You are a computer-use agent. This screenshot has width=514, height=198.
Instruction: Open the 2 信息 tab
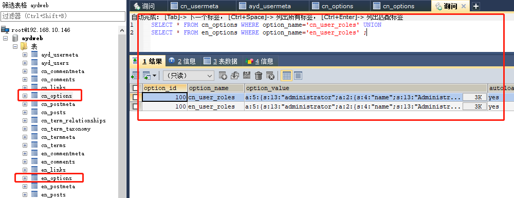click(x=182, y=61)
